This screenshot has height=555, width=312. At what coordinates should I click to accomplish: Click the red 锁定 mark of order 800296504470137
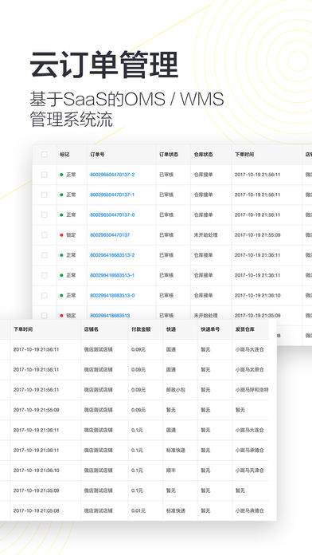[68, 234]
